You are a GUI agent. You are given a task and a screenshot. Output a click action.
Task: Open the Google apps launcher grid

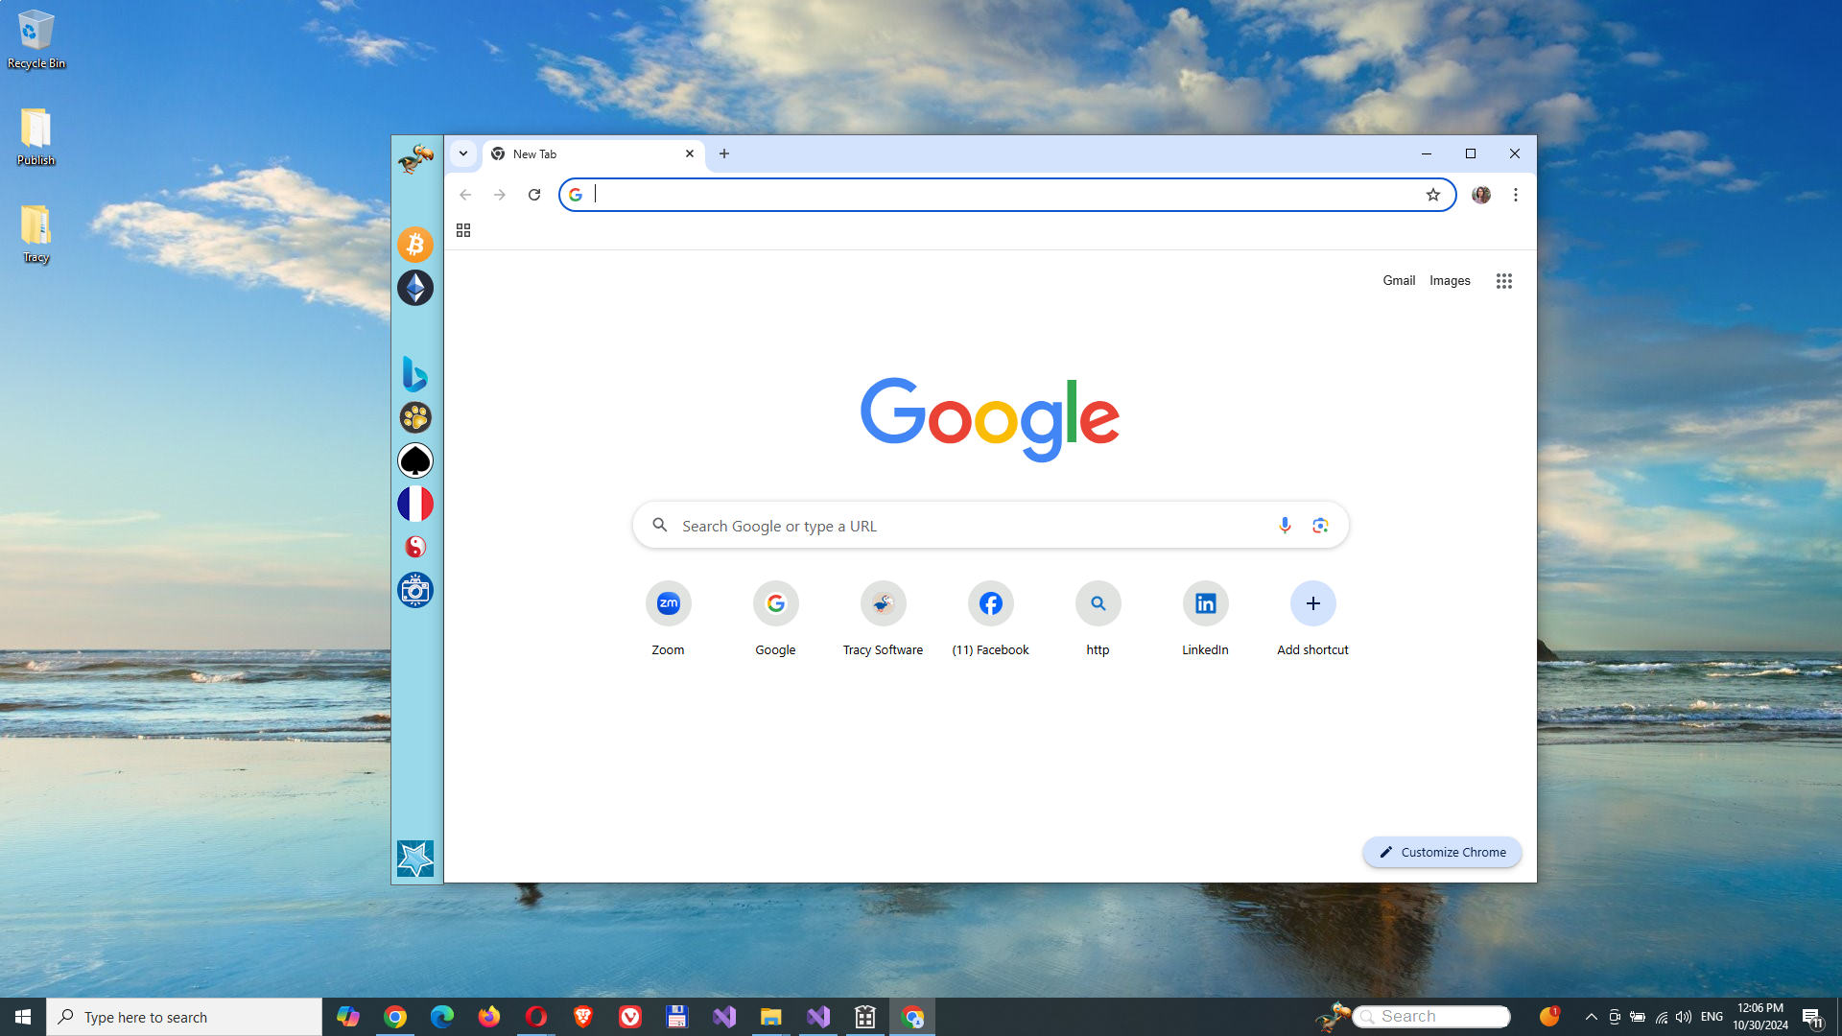pyautogui.click(x=1504, y=281)
